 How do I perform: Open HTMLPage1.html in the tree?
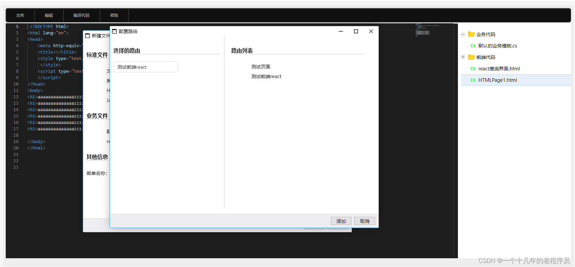pos(498,80)
